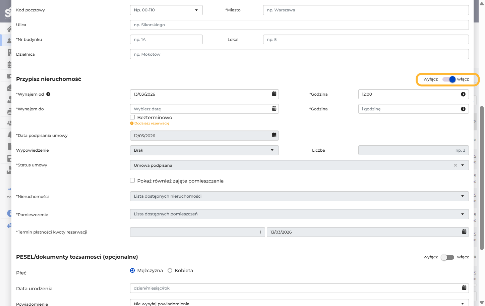The image size is (485, 306).
Task: Expand the Status umowy dropdown arrow
Action: (463, 165)
